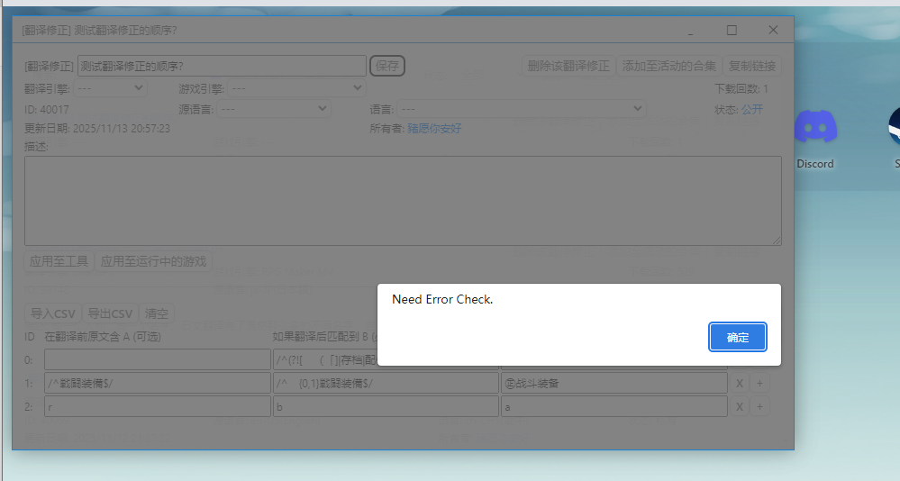Expand the 源语言 source language dropdown

[x=274, y=109]
